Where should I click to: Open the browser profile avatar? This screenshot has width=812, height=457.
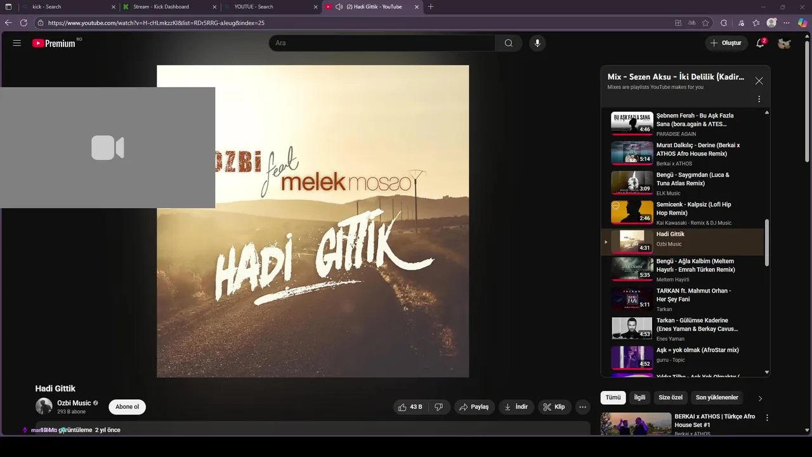pos(771,23)
